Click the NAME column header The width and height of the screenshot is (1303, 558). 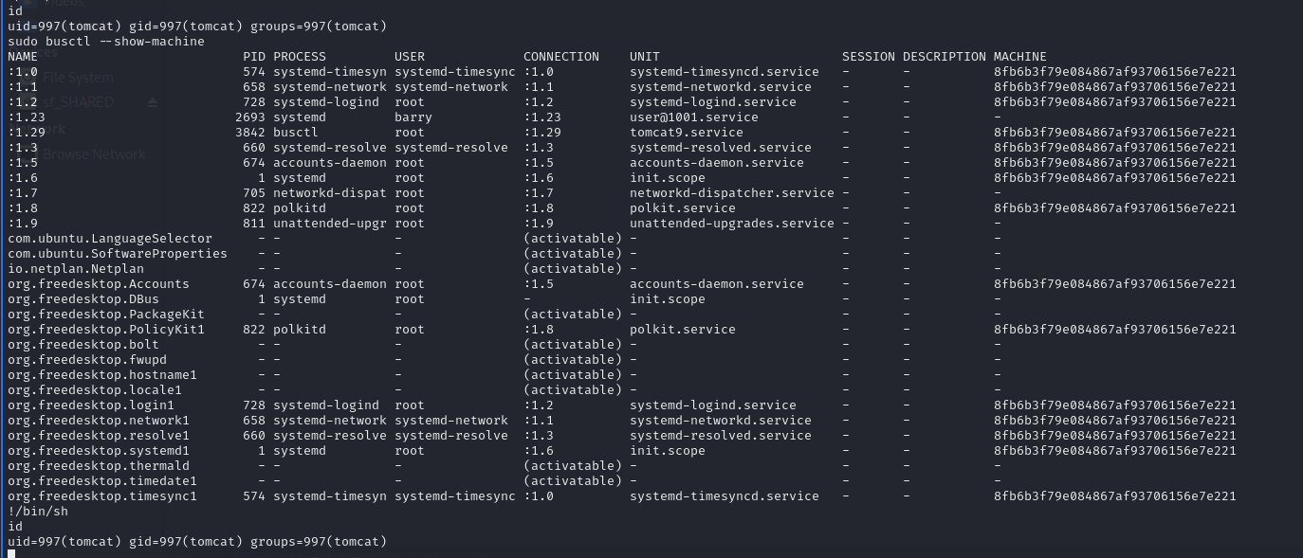[22, 57]
